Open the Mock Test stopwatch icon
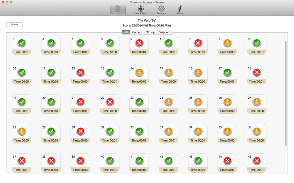This screenshot has width=294, height=183. pos(141,9)
